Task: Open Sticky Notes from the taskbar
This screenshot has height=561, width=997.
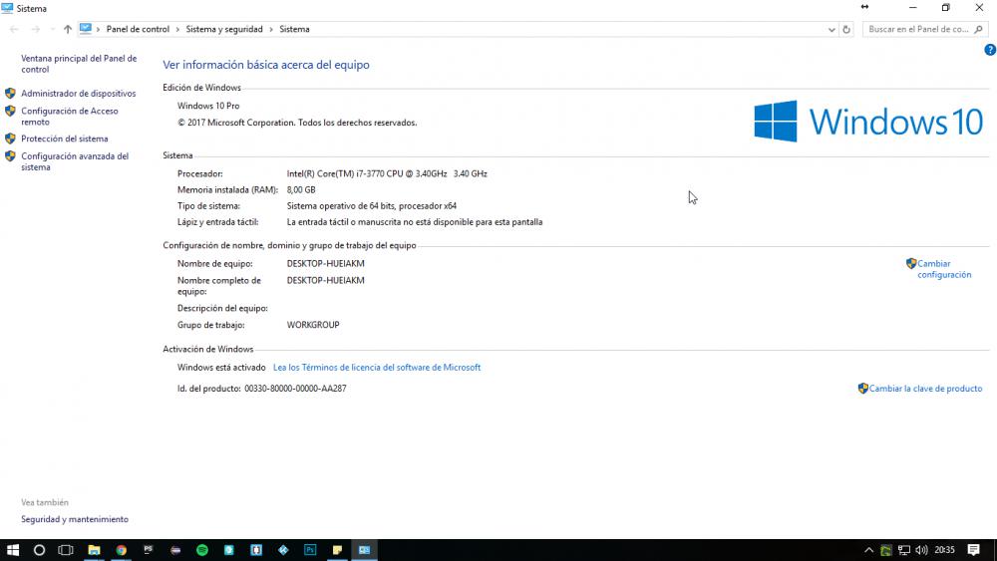Action: coord(337,550)
